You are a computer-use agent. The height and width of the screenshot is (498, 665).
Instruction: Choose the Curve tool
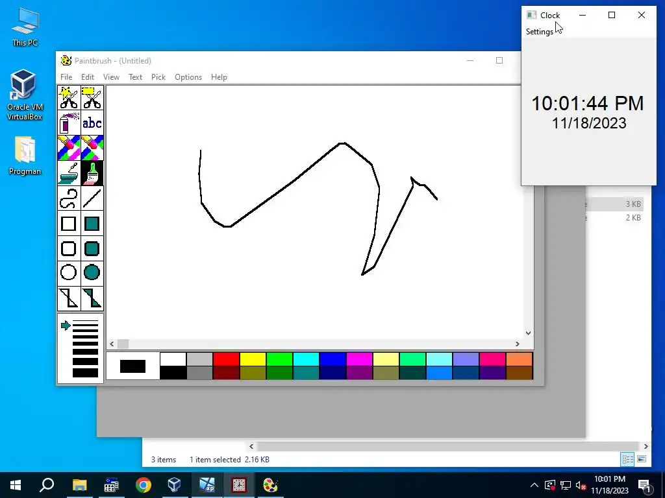[x=69, y=198]
